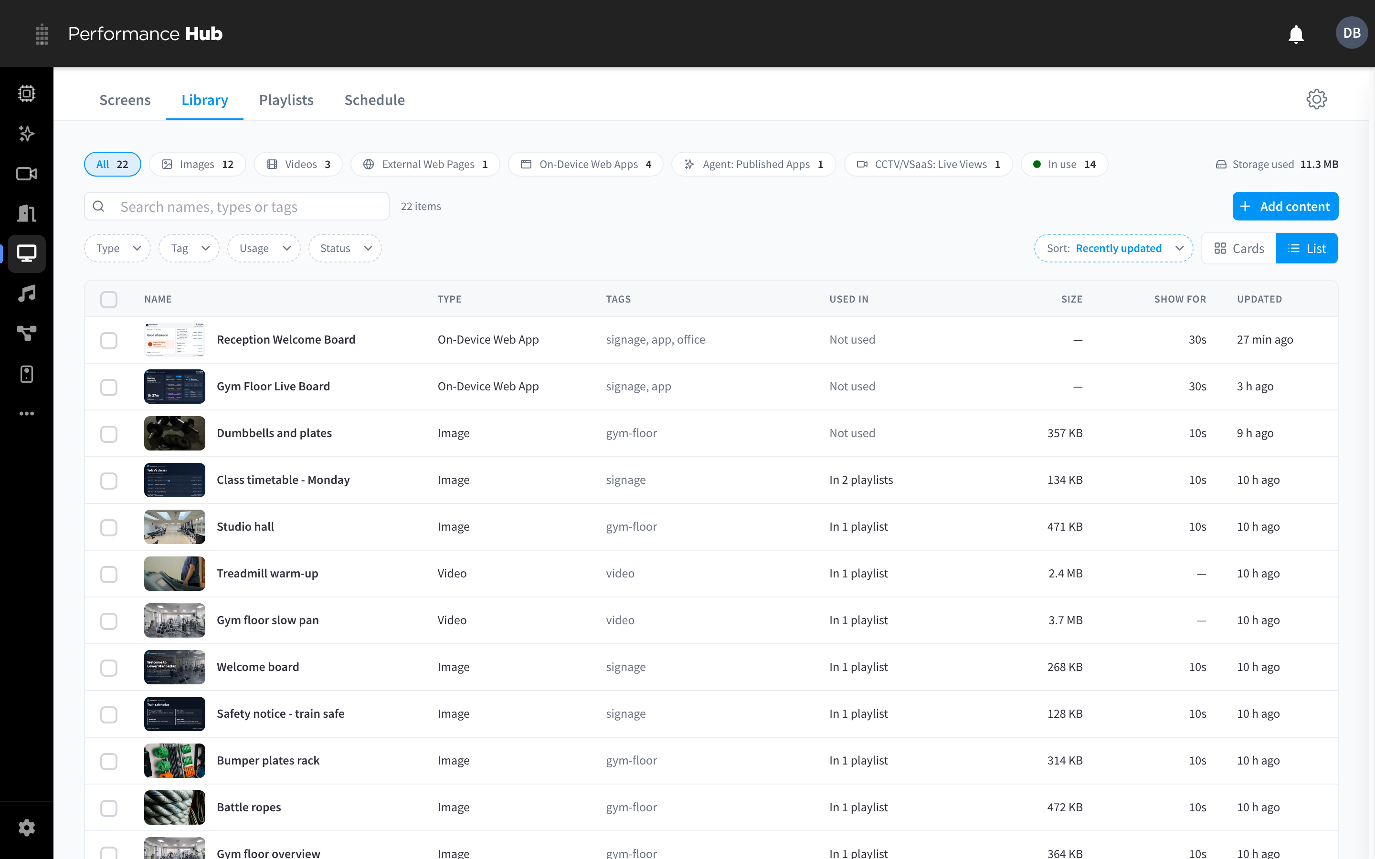
Task: Switch to the Library tab
Action: (x=204, y=100)
